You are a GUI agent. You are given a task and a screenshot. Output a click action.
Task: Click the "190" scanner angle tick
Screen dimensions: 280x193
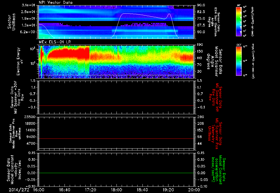(x=200, y=45)
